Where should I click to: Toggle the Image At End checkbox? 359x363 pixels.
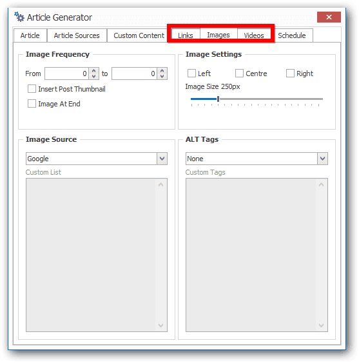32,103
